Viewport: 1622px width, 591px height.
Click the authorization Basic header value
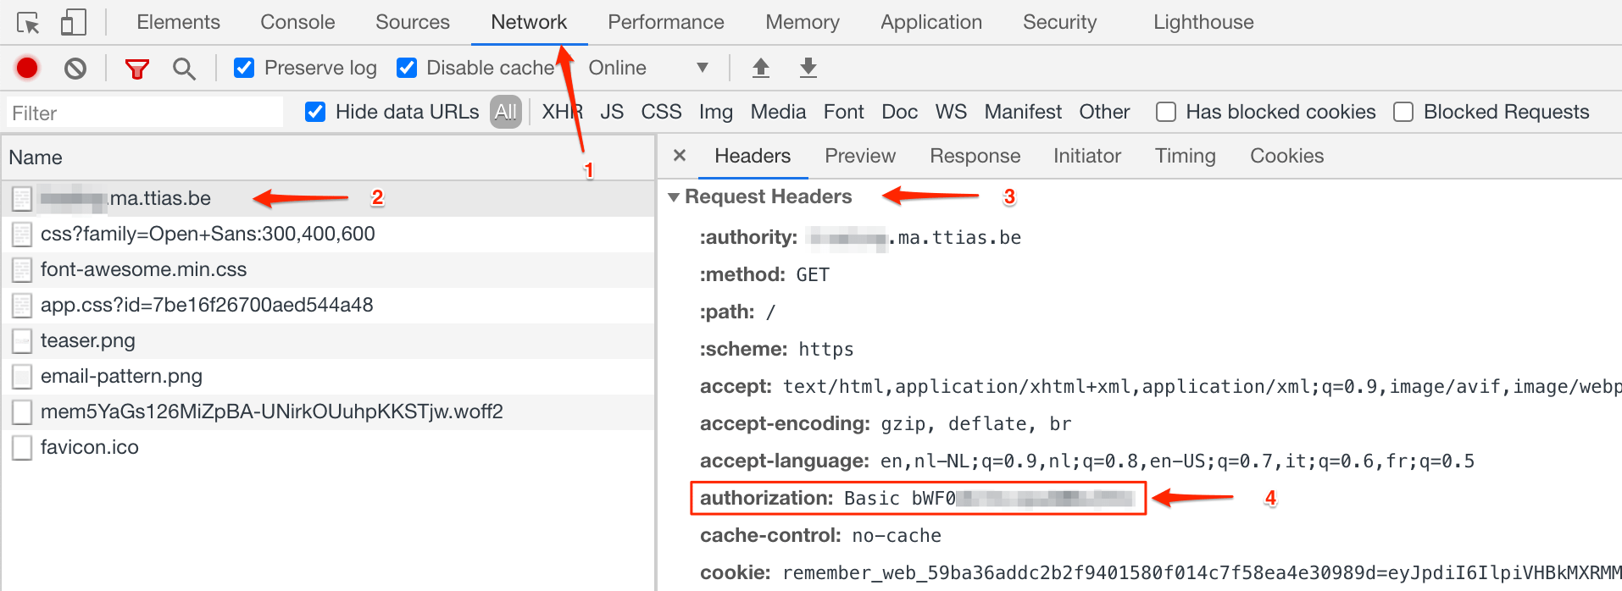point(989,498)
